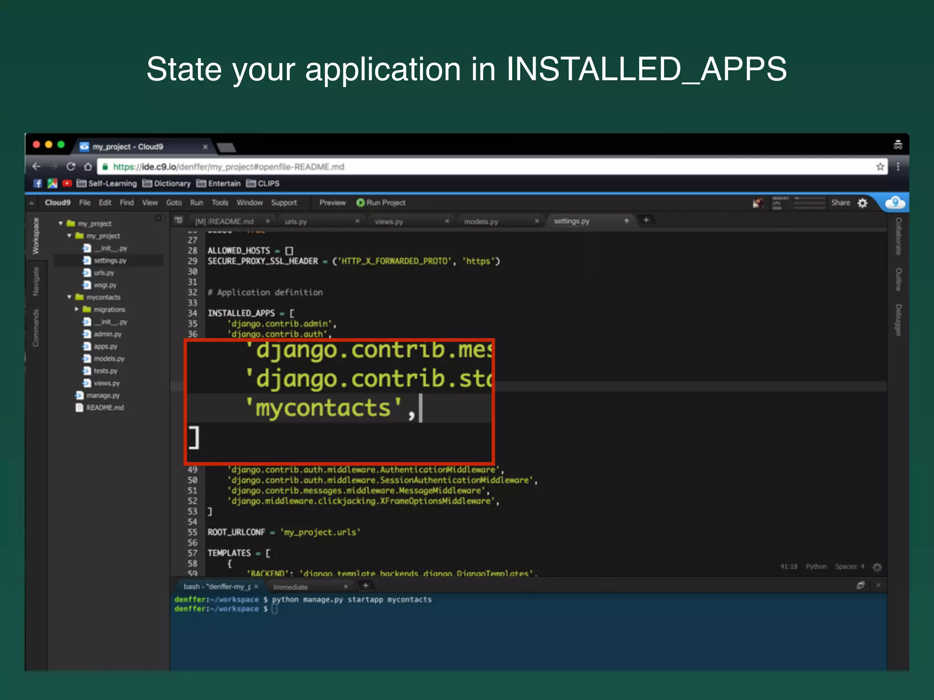The width and height of the screenshot is (934, 700).
Task: Toggle the Workspace side panel
Action: pyautogui.click(x=36, y=236)
